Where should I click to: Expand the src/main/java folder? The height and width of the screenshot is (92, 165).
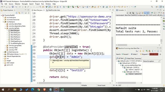3,18
